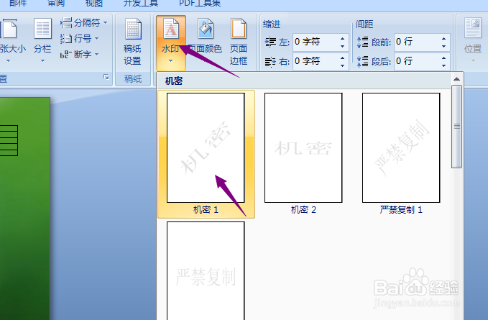Screen dimensions: 488x320
Task: Click the 稿纸 group label
Action: [133, 79]
